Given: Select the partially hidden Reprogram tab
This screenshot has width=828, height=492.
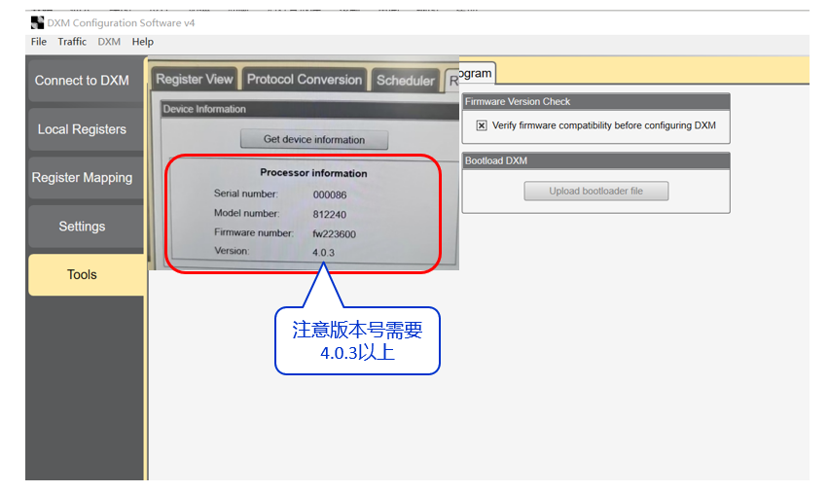Looking at the screenshot, I should (x=475, y=73).
